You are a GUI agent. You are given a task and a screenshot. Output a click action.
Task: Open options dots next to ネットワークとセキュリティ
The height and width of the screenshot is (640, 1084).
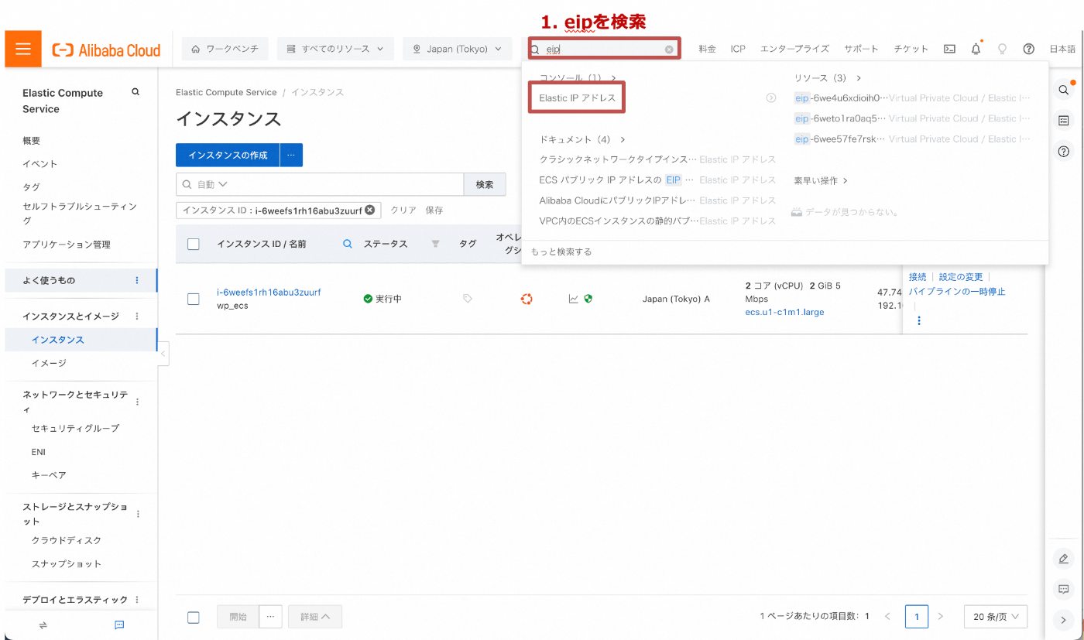pyautogui.click(x=138, y=402)
